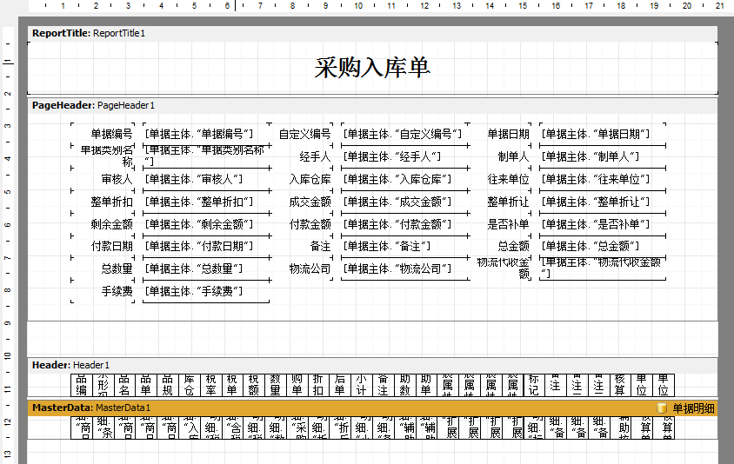Select the [单据主体."单据编号"] field
This screenshot has height=464, width=734.
click(206, 134)
